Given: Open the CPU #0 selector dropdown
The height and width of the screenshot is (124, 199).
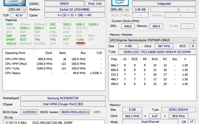Looking at the screenshot, I should (17, 10).
